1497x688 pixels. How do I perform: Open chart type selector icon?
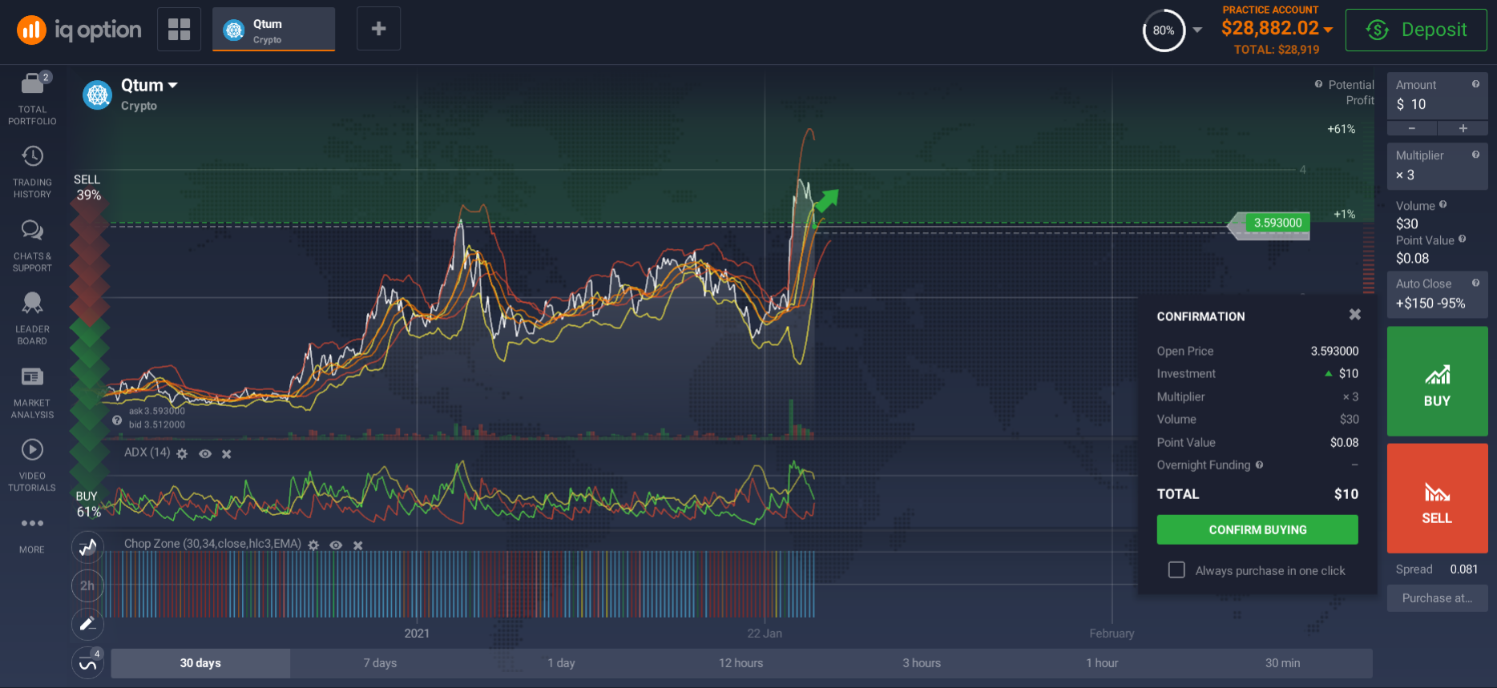(x=87, y=548)
